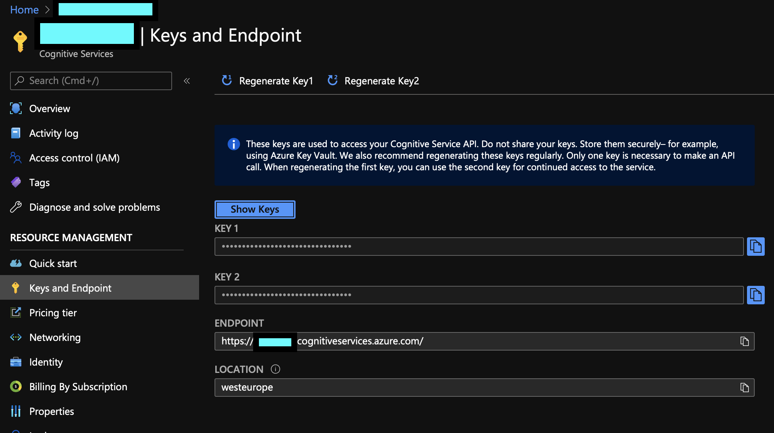Viewport: 774px width, 433px height.
Task: Click the westeurope location field
Action: (x=484, y=388)
